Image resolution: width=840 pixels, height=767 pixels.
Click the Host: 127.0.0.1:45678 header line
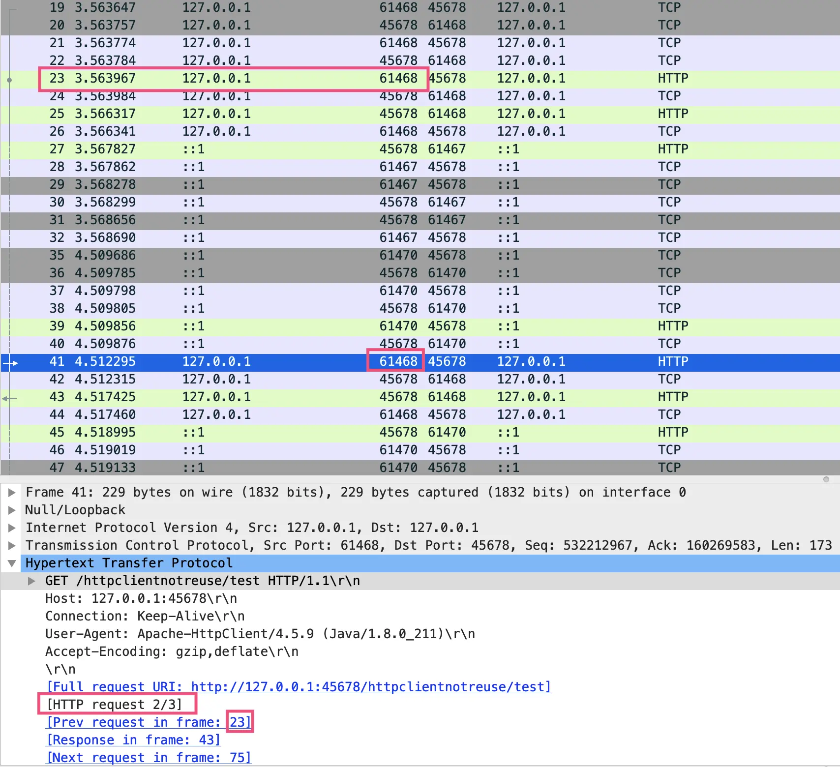coord(141,598)
